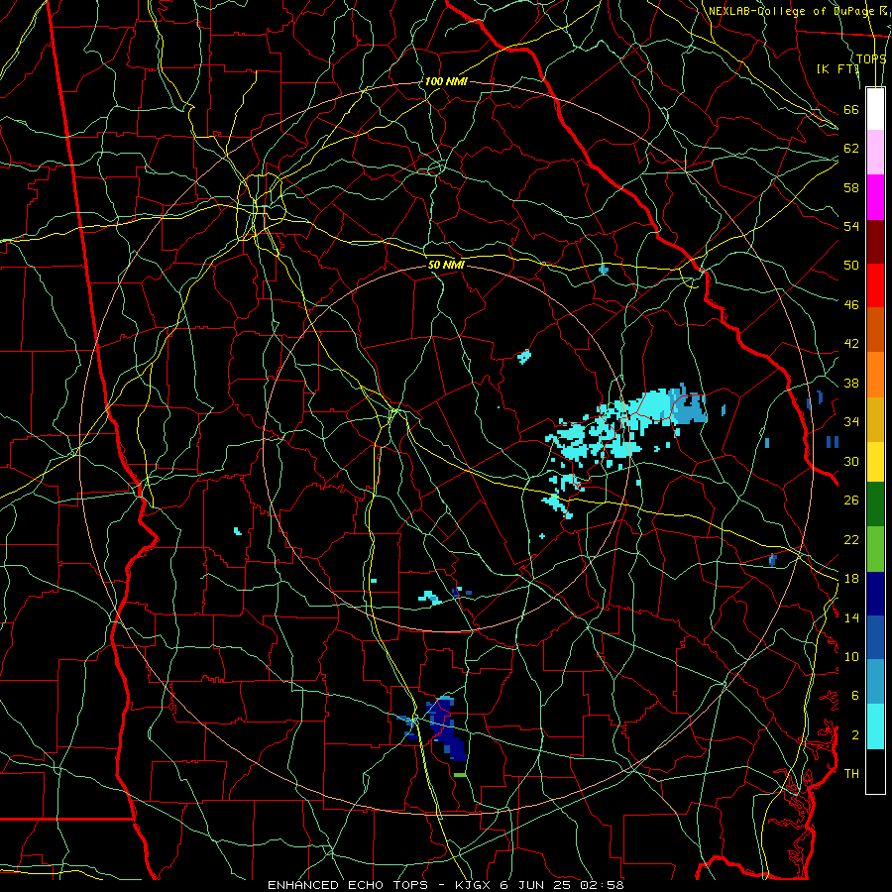Viewport: 892px width, 892px height.
Task: Click the Enhanced Echo Tops KJGX caption
Action: [445, 885]
